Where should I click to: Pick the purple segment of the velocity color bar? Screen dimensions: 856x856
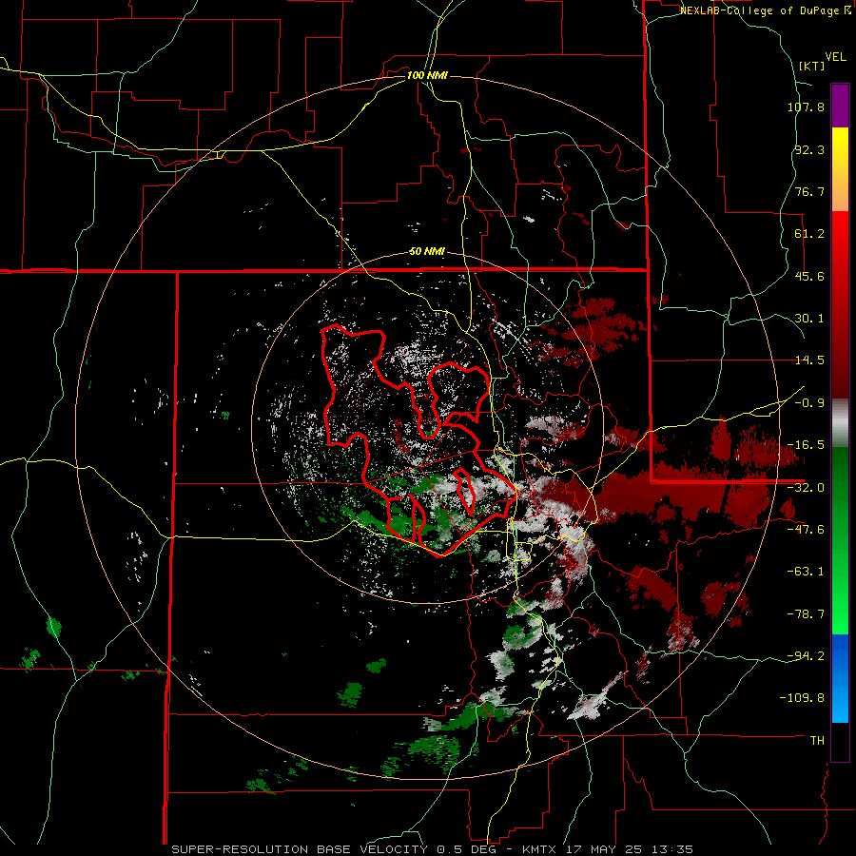coord(840,106)
